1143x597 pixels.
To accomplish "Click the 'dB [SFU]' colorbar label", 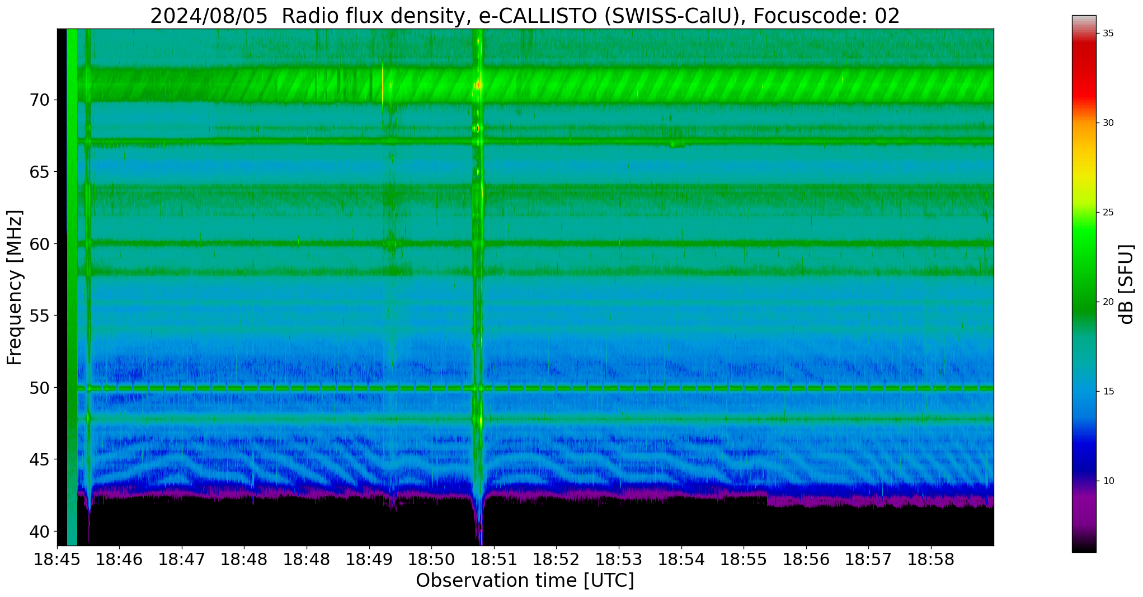I will coord(1126,284).
